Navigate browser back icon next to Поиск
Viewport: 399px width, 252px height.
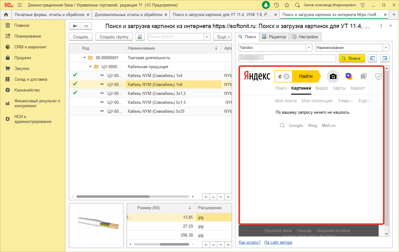pos(373,58)
